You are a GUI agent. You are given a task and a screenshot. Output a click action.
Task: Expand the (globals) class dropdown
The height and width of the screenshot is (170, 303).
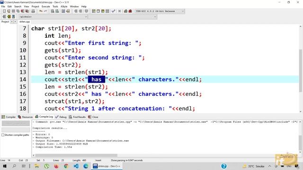pyautogui.click(x=86, y=17)
